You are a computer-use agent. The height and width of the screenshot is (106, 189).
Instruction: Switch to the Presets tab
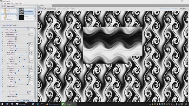click(x=4, y=25)
